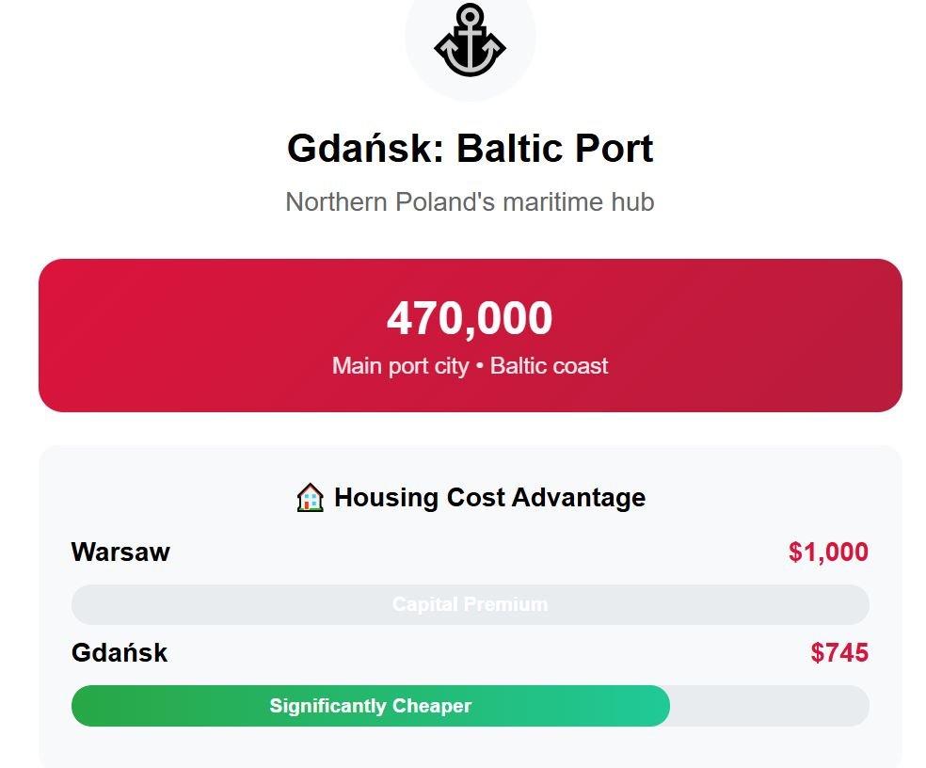Screen dimensions: 926x768
Task: Click the green Significantly Cheaper progress bar
Action: (370, 706)
